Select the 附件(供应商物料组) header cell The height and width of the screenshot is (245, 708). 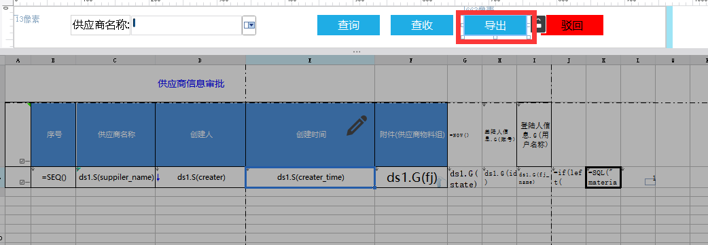(x=411, y=134)
